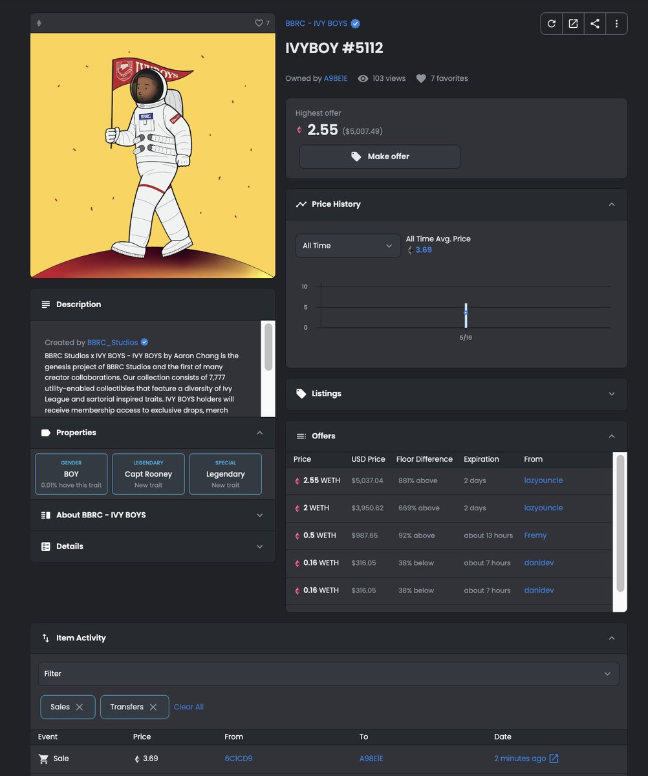Click the astronaut NFT image
This screenshot has height=776, width=648.
pyautogui.click(x=153, y=156)
